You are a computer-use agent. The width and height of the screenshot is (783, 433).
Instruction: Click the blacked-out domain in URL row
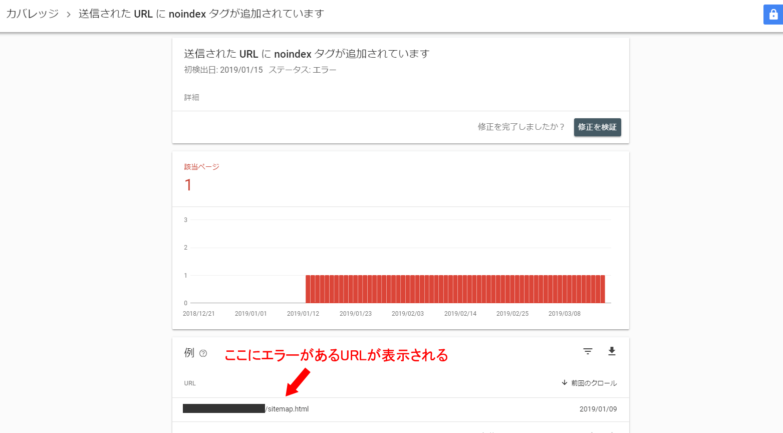click(x=223, y=408)
